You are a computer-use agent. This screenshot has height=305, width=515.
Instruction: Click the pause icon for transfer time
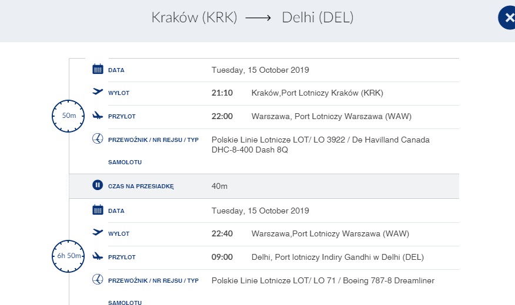[98, 185]
